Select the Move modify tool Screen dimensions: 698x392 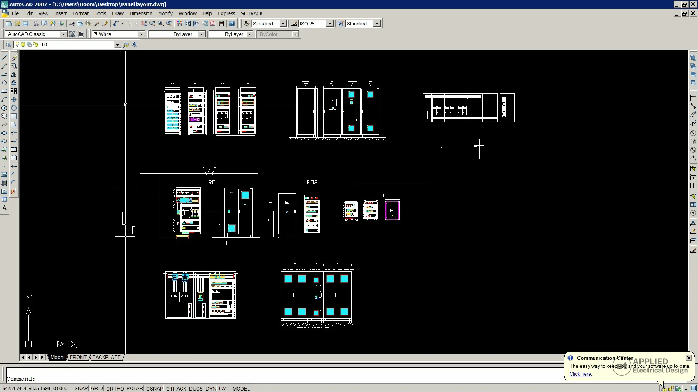(x=14, y=99)
